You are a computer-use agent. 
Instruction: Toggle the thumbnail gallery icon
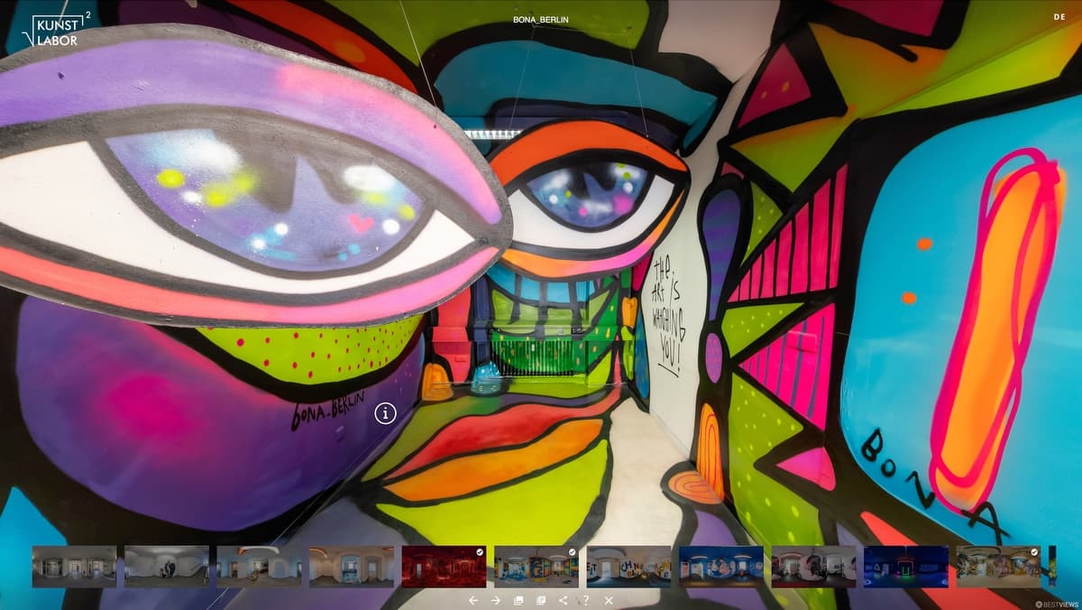click(518, 600)
